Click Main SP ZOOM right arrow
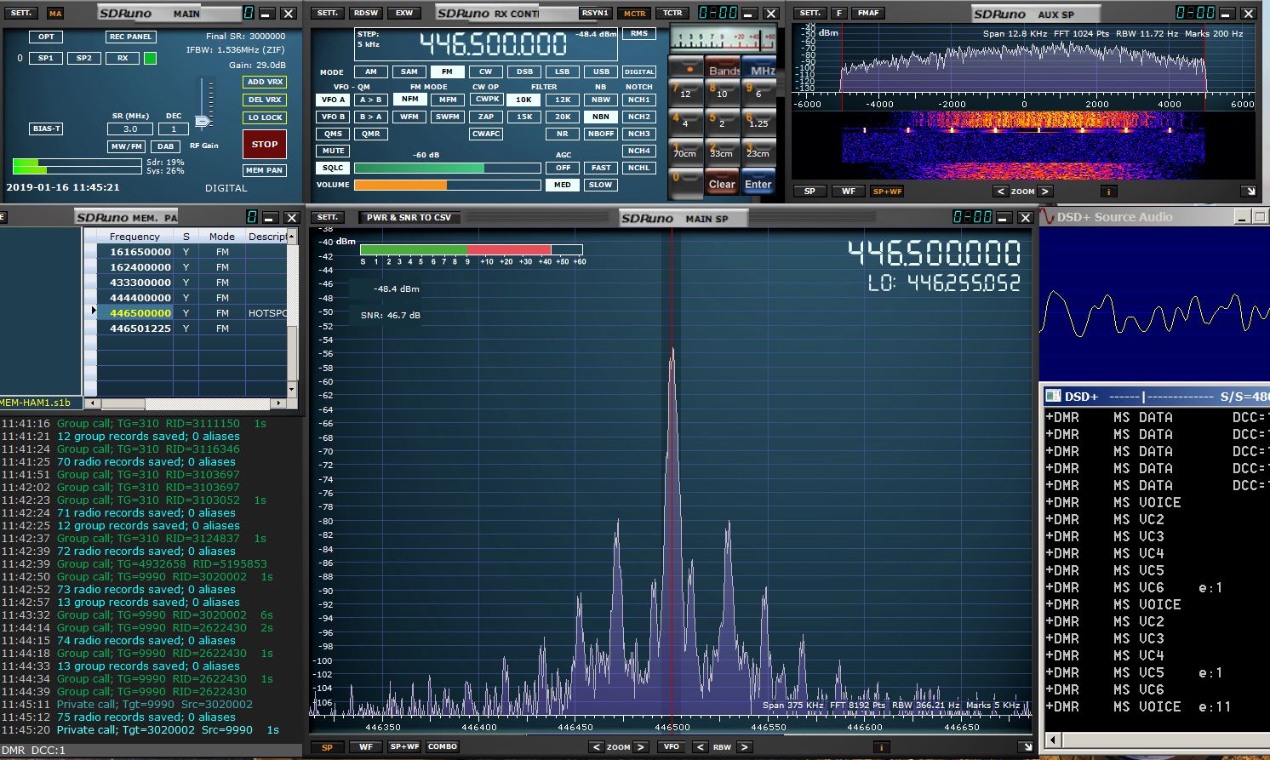 pos(641,746)
